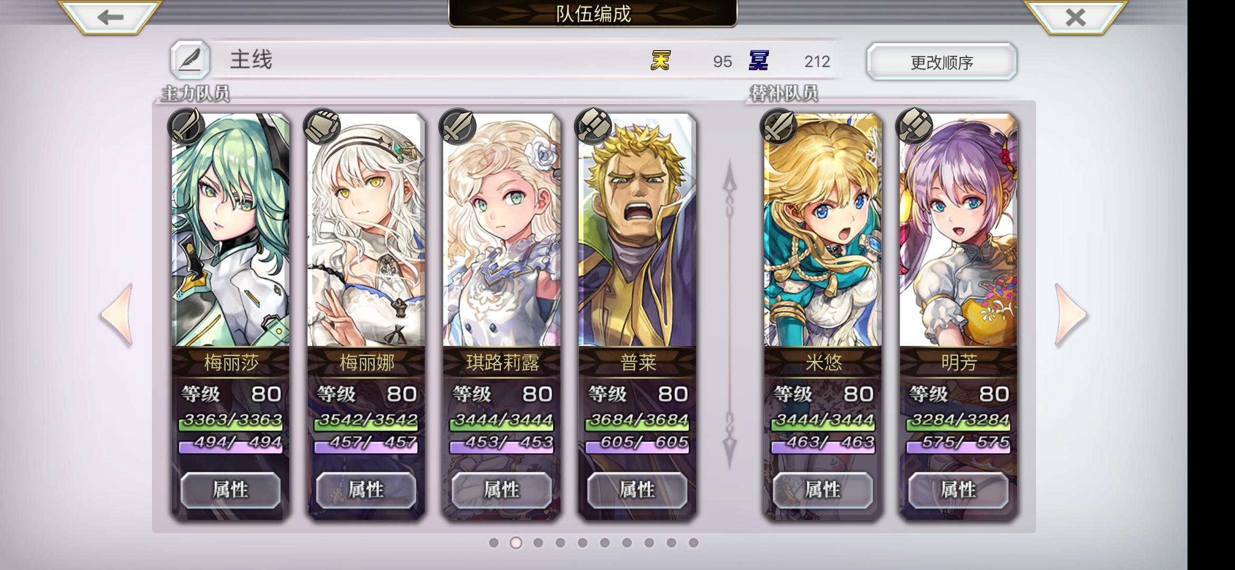This screenshot has height=570, width=1235.
Task: Open 属性 for 普莱
Action: (638, 490)
